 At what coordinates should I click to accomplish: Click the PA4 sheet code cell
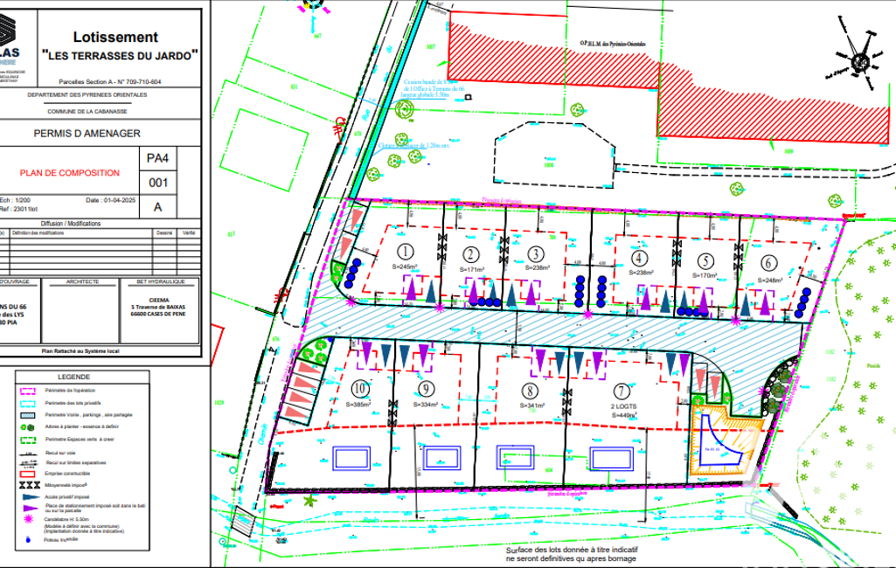click(157, 159)
